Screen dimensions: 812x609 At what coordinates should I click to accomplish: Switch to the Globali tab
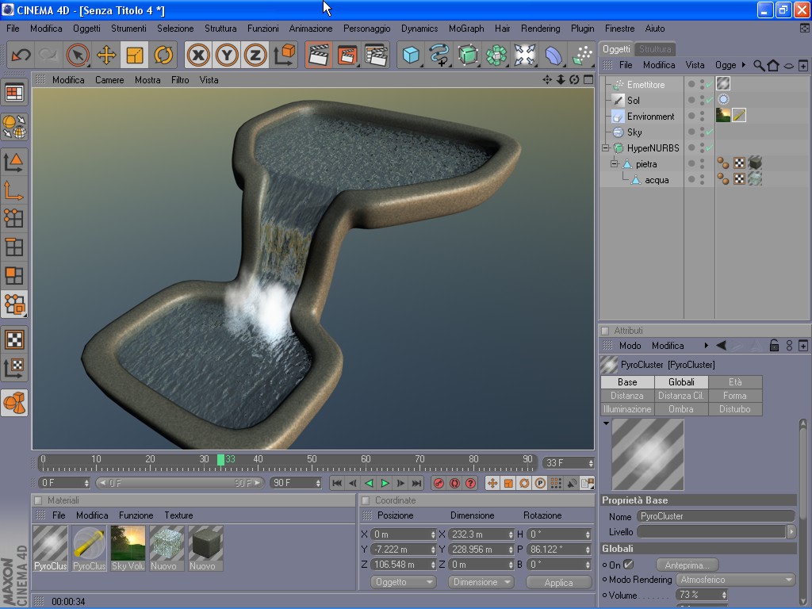pos(681,382)
